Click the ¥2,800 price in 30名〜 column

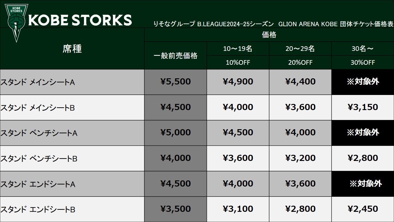[363, 158]
